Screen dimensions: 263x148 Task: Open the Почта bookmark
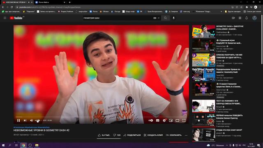coord(93,12)
